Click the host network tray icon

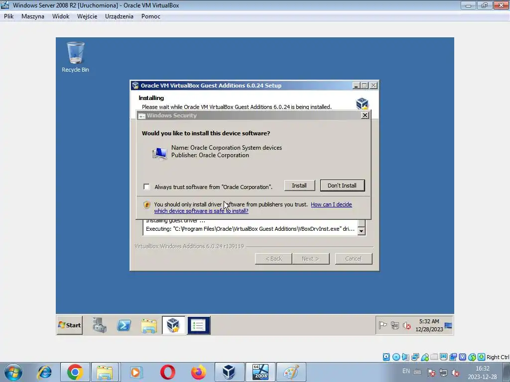tap(443, 373)
